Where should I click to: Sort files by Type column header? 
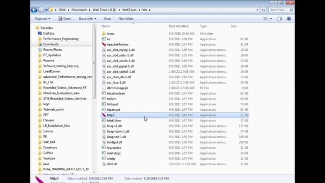[203, 26]
